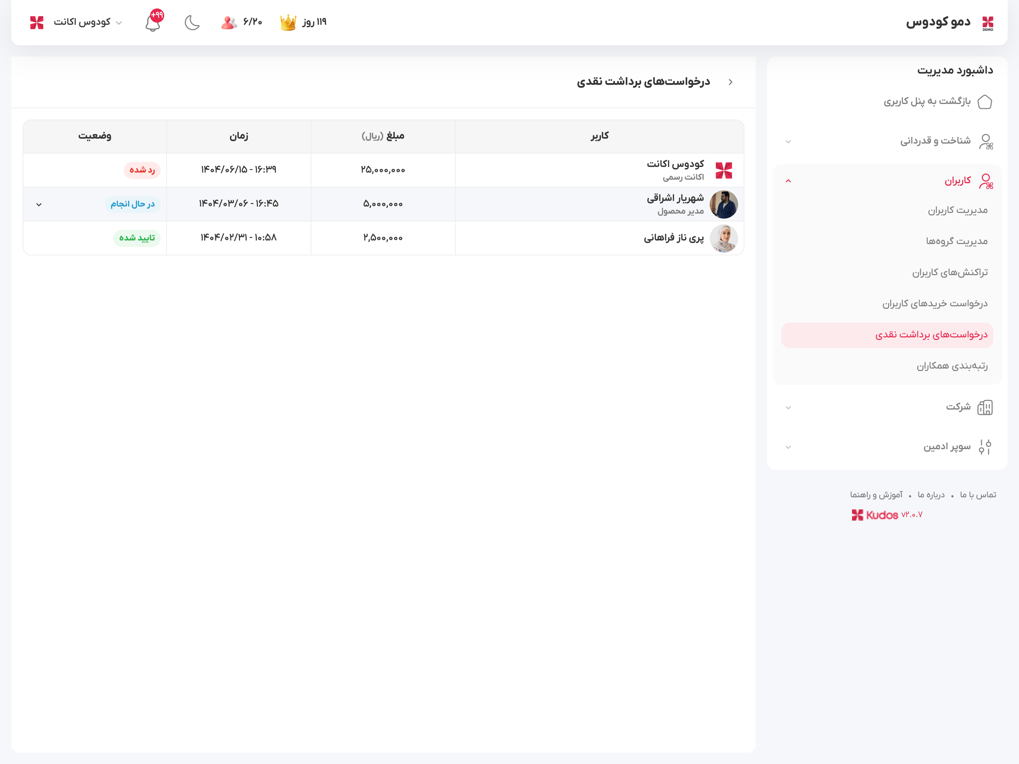
Task: Open the notifications bell icon
Action: pyautogui.click(x=153, y=23)
